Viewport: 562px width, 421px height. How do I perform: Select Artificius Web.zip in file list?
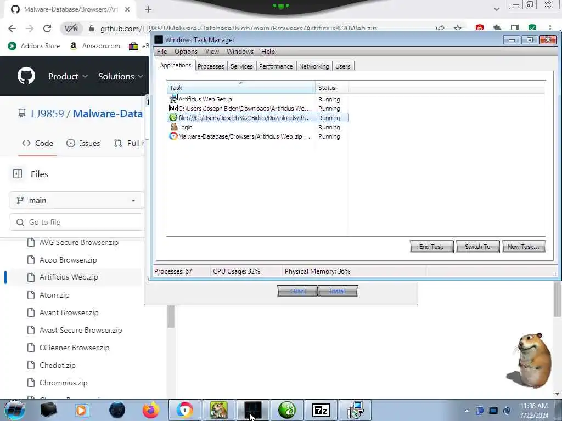click(x=69, y=277)
